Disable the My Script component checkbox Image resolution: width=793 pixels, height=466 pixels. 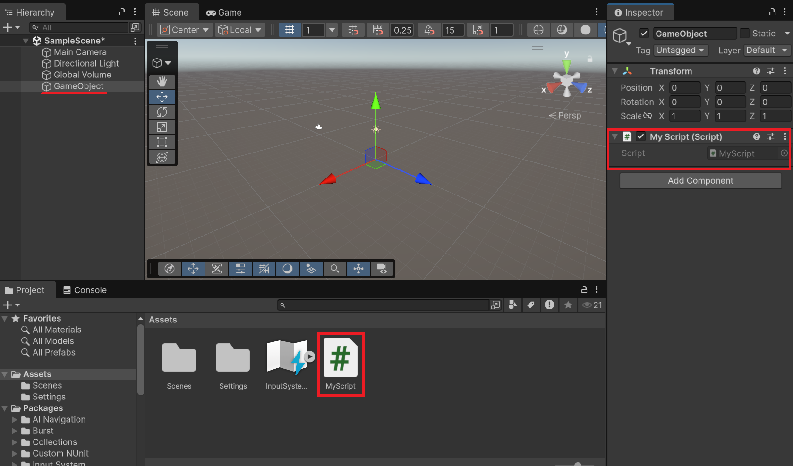click(641, 136)
